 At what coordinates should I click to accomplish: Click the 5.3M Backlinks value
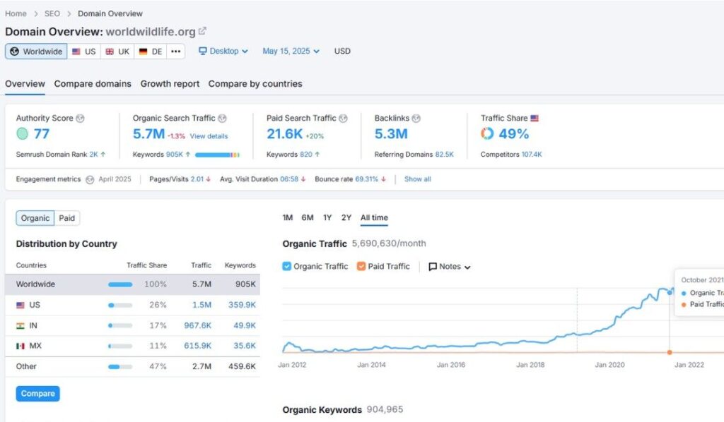pos(391,133)
